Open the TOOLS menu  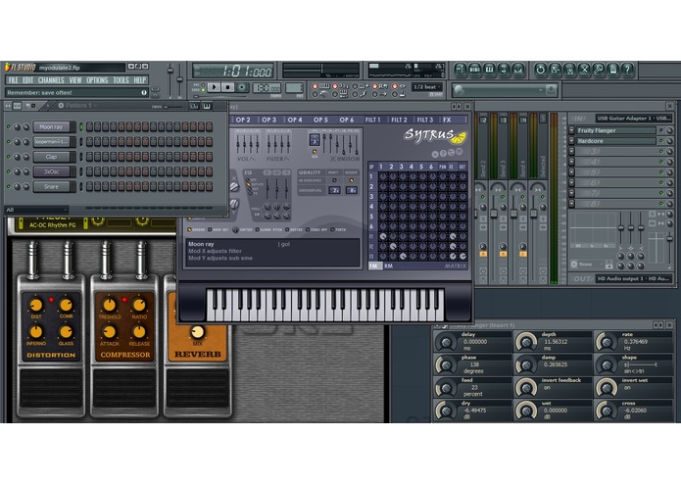click(x=121, y=80)
